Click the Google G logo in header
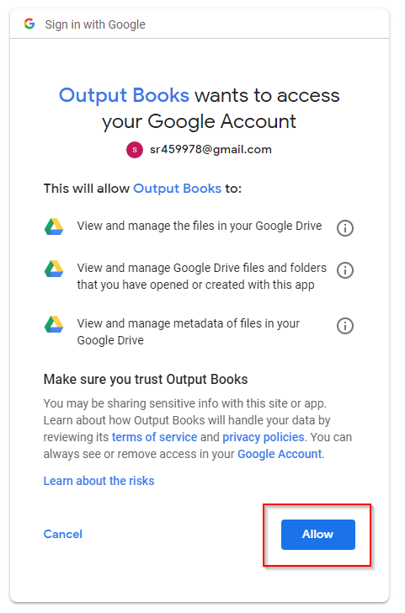This screenshot has height=613, width=405. pyautogui.click(x=29, y=24)
